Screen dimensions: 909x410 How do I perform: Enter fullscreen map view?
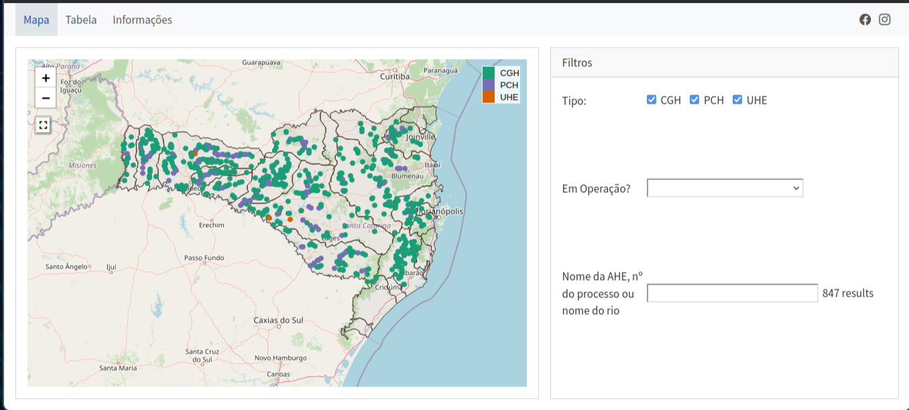point(43,125)
